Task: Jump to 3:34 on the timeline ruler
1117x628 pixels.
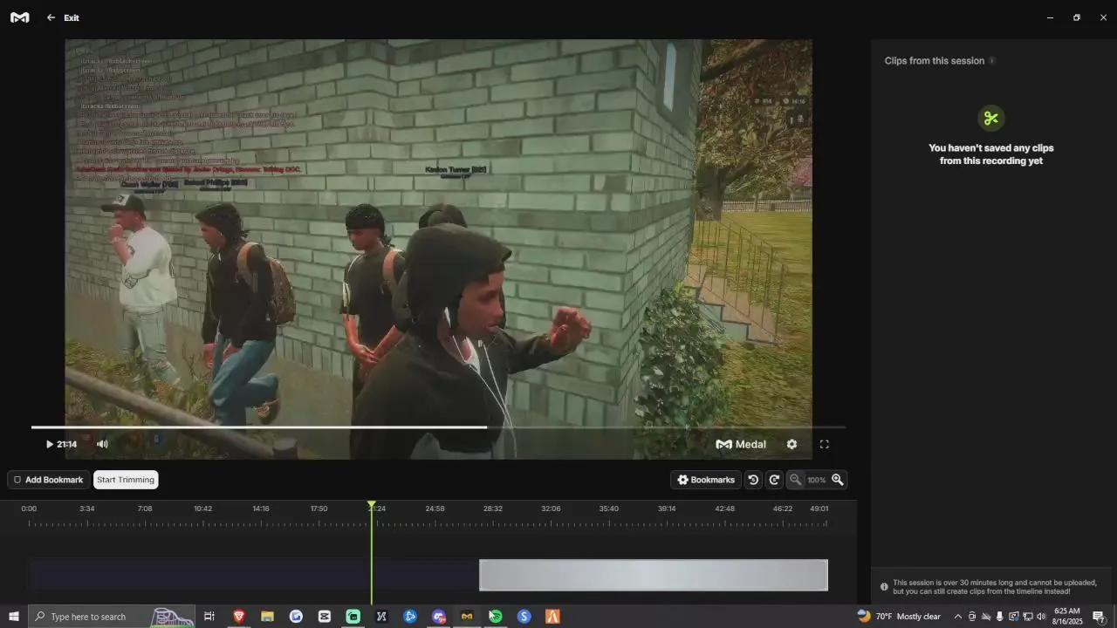Action: point(86,509)
